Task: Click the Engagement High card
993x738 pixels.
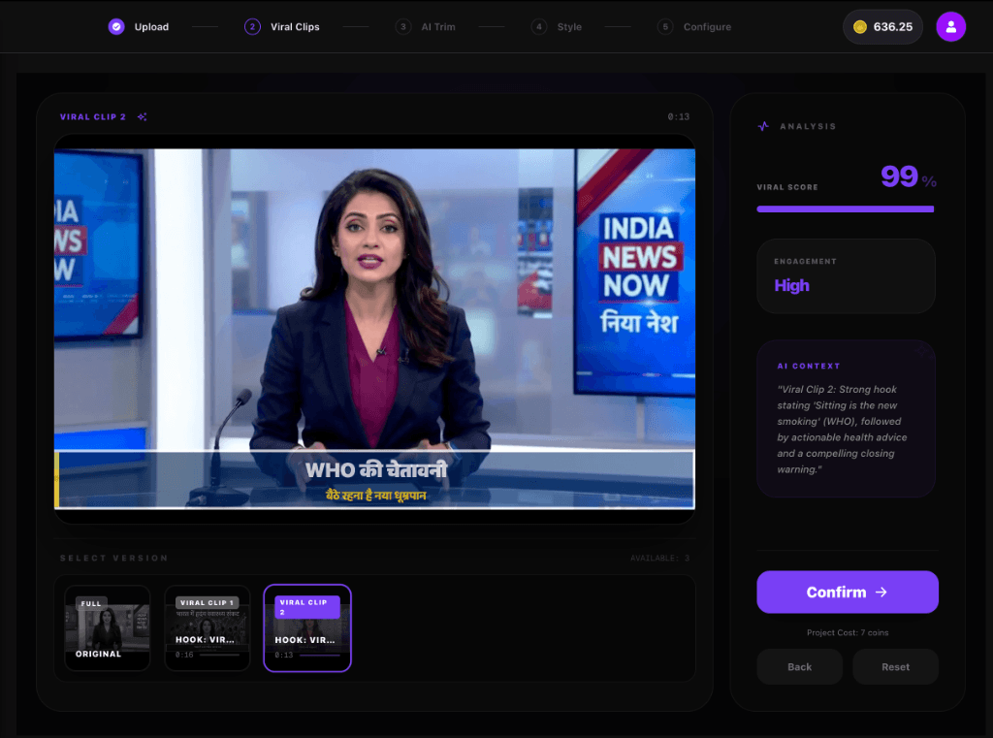Action: (x=846, y=276)
